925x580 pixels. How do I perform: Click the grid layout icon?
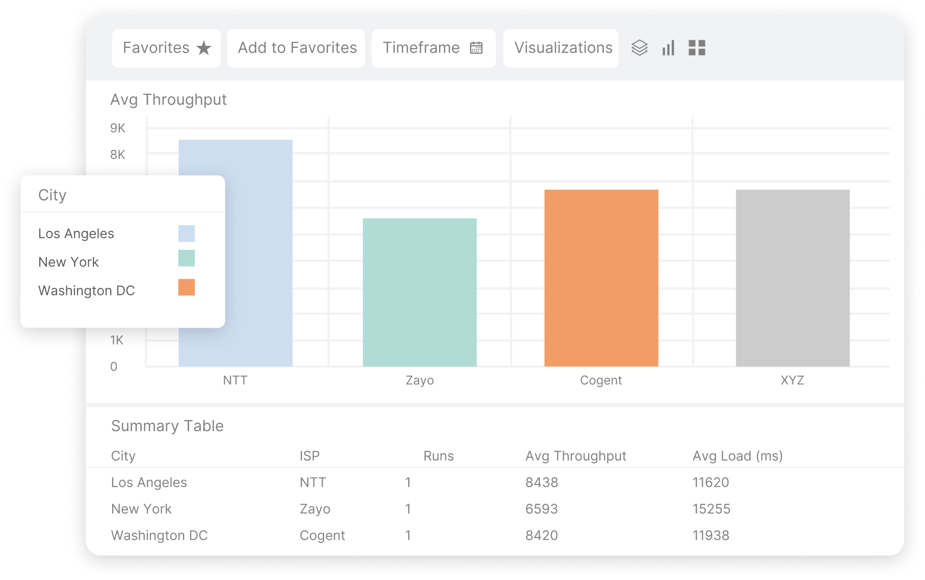698,48
